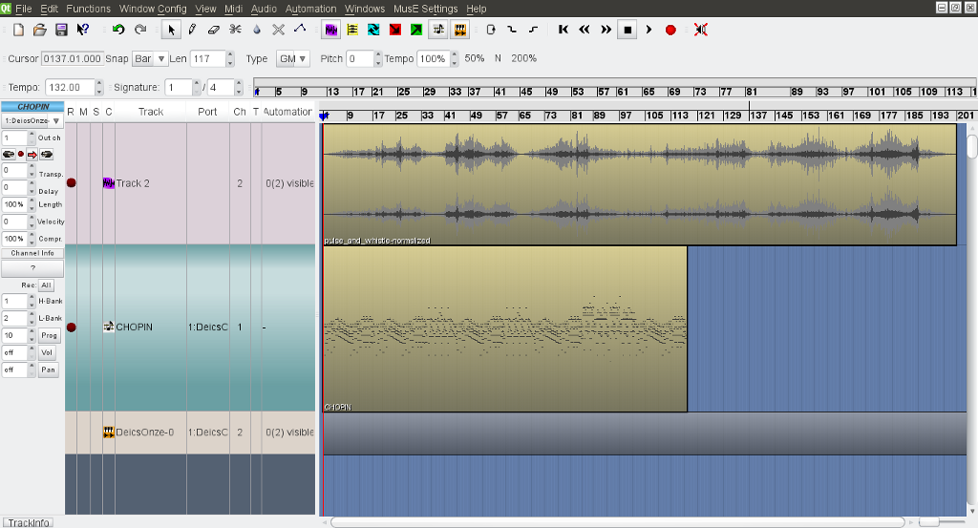Click the TrackInfo button at bottom
Screen dimensions: 978x528
(27, 522)
